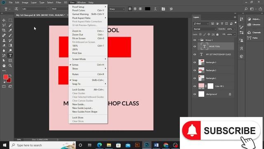Choose New Guide Layout...
This screenshot has width=264, height=149.
coord(88,108)
